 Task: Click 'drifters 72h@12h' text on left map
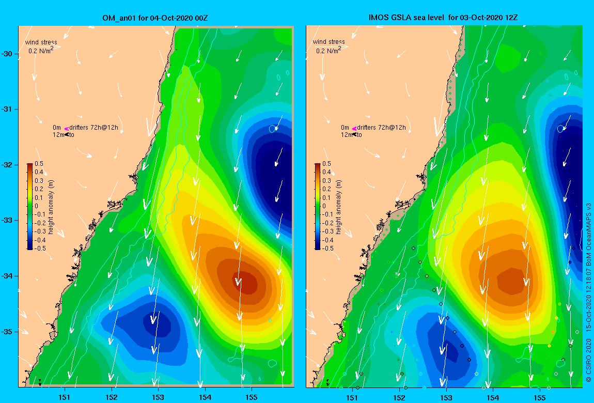click(93, 128)
